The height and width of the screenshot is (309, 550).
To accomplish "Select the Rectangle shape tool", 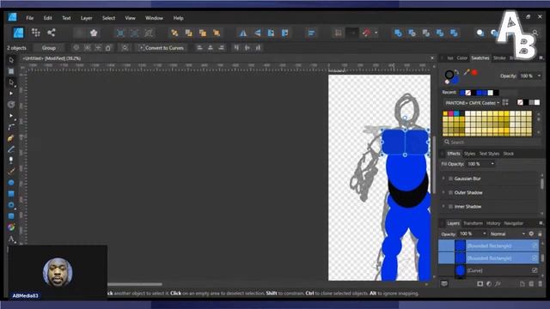I will coord(11,194).
